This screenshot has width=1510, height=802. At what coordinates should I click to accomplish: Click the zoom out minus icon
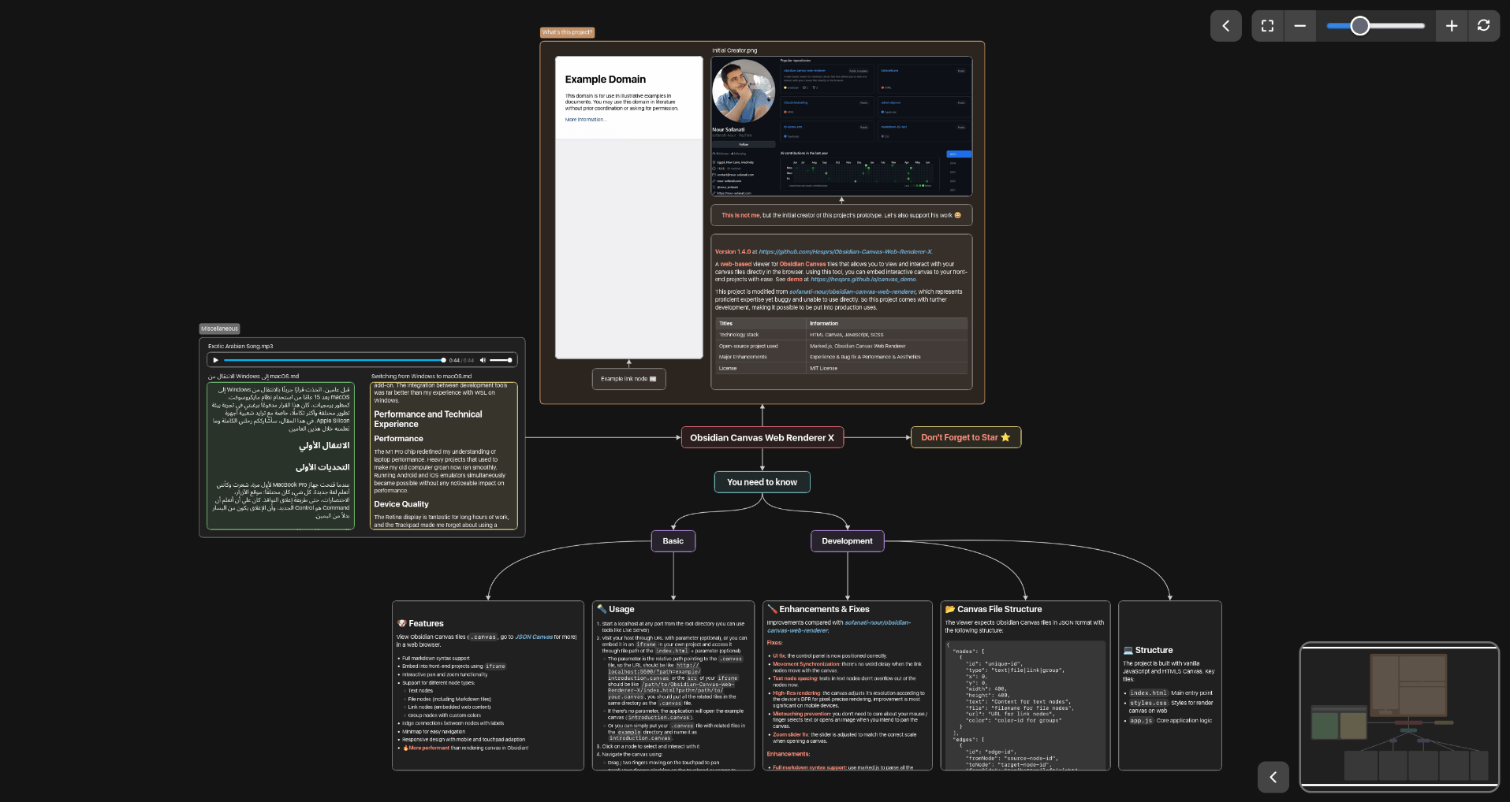pyautogui.click(x=1300, y=25)
